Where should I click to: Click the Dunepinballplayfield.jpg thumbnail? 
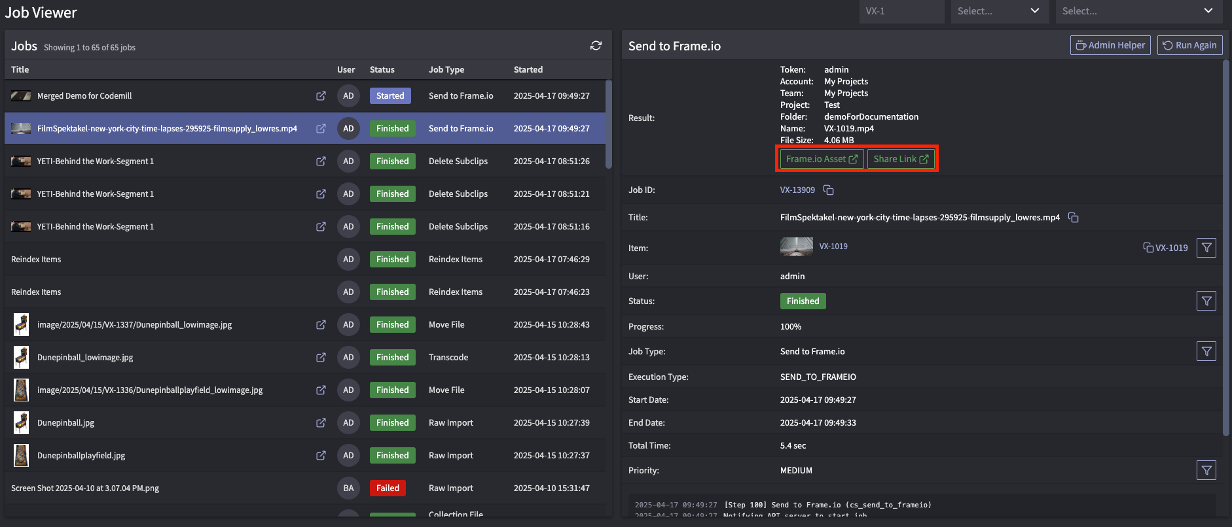pos(22,456)
